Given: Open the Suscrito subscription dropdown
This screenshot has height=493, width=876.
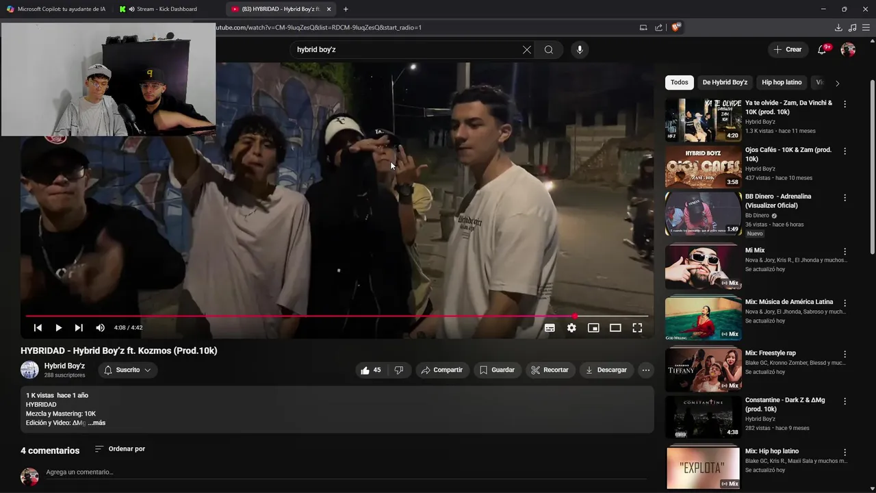Looking at the screenshot, I should click(x=127, y=370).
